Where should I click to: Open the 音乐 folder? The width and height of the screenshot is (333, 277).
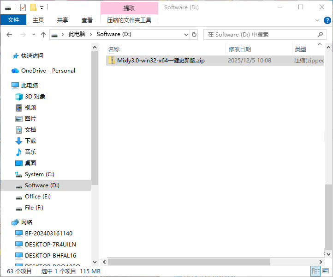[30, 152]
